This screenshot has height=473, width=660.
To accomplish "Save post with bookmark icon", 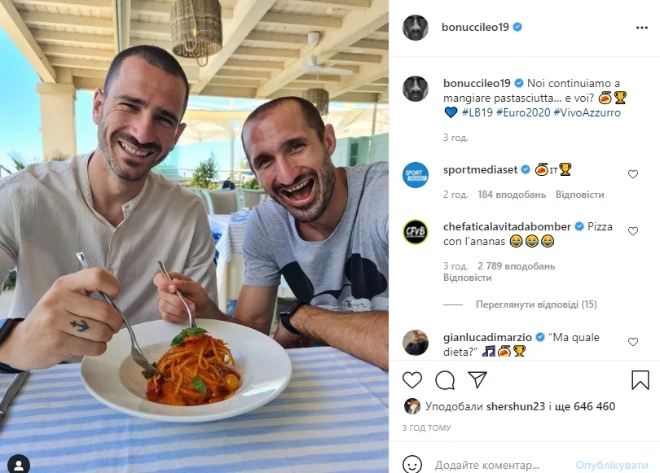I will point(640,380).
